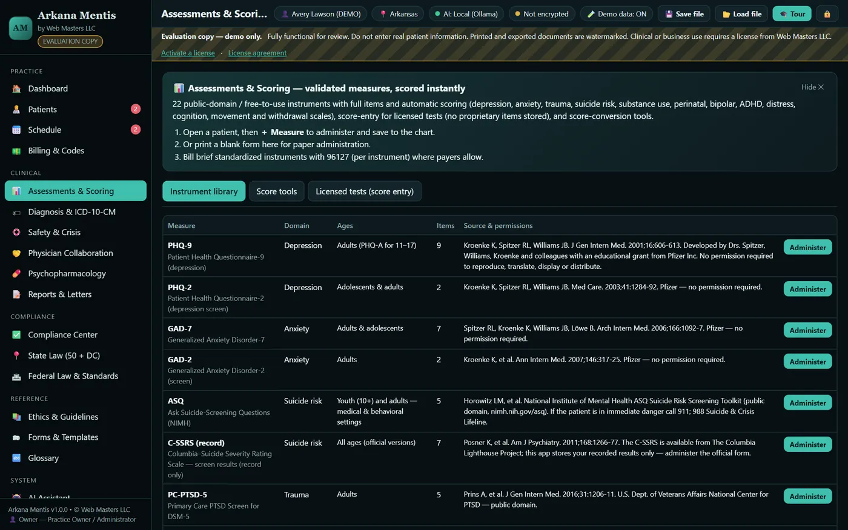Click the padlock lock button in top bar
848x530 pixels.
click(x=827, y=14)
